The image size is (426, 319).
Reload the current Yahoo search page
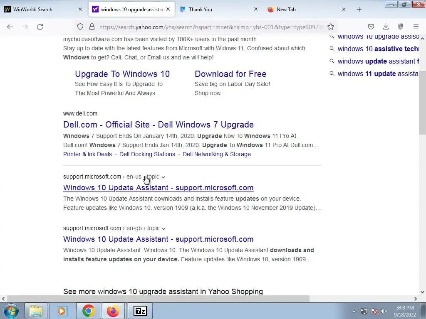(40, 27)
